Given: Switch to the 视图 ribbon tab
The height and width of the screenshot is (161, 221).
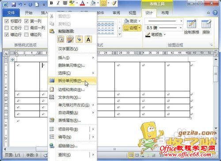Looking at the screenshot, I should click(132, 13).
